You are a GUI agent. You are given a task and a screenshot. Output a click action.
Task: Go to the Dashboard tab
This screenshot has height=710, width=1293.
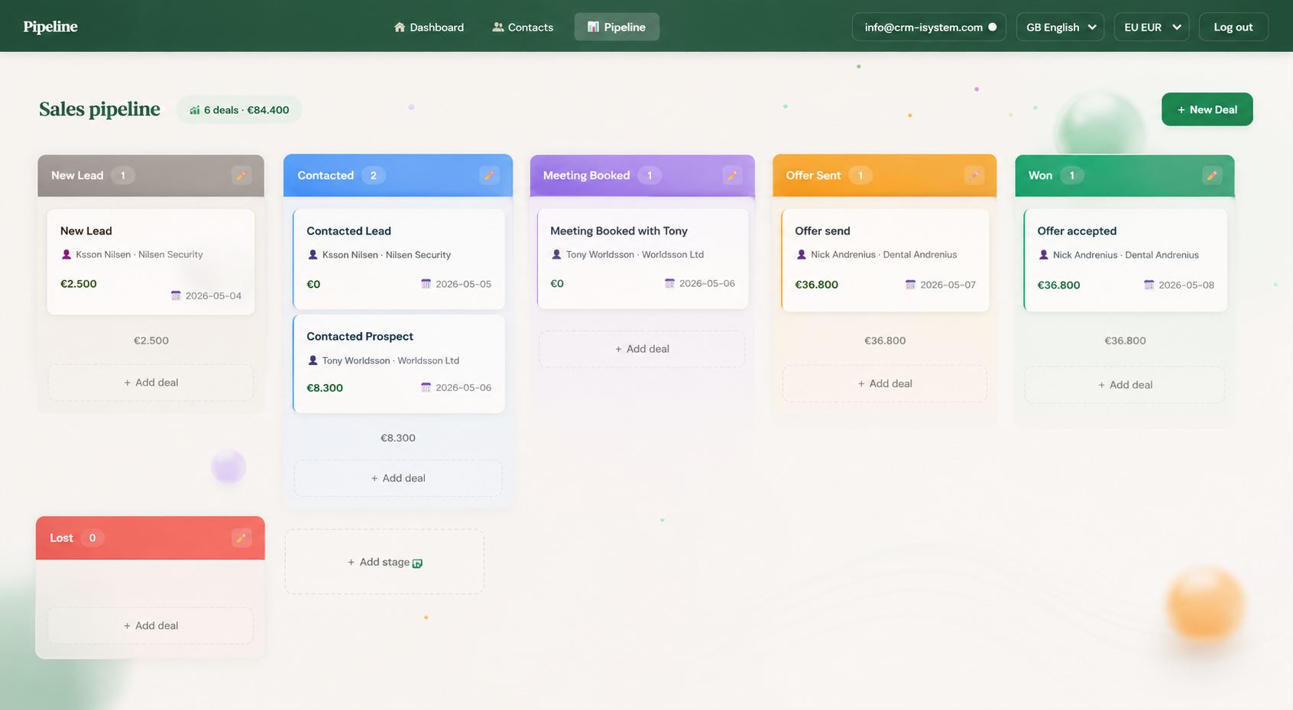point(429,27)
